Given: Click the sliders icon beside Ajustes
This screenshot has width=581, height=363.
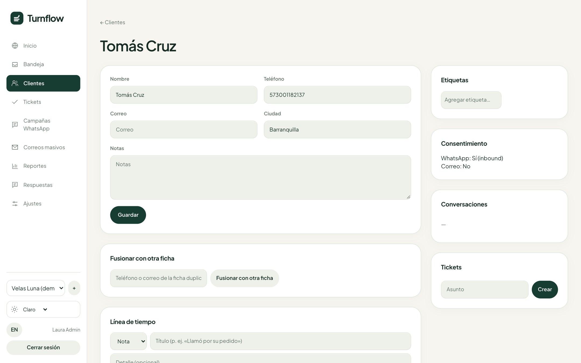Looking at the screenshot, I should coord(15,204).
